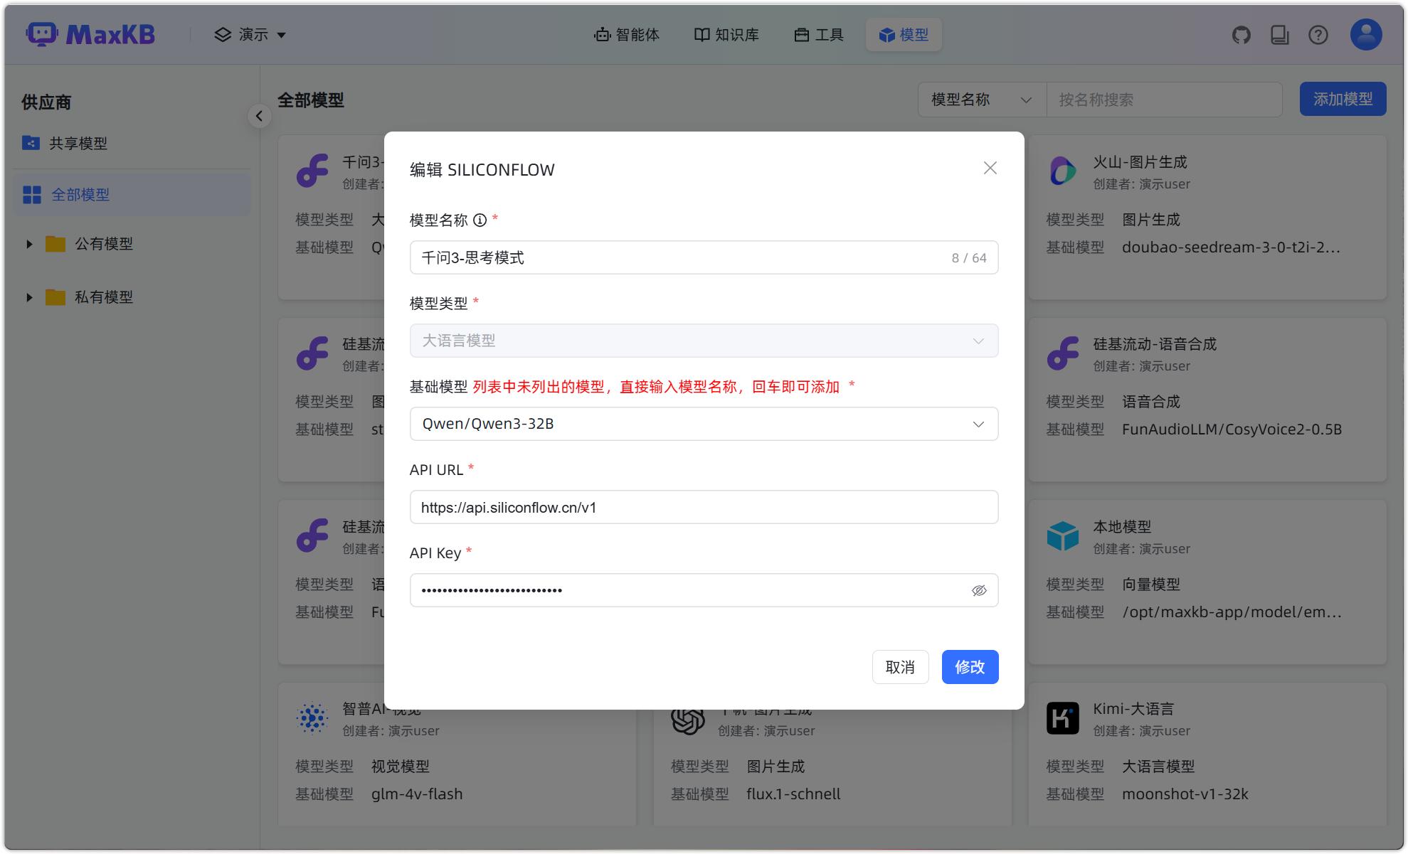The width and height of the screenshot is (1408, 854).
Task: Click the MaxKB logo
Action: click(90, 33)
